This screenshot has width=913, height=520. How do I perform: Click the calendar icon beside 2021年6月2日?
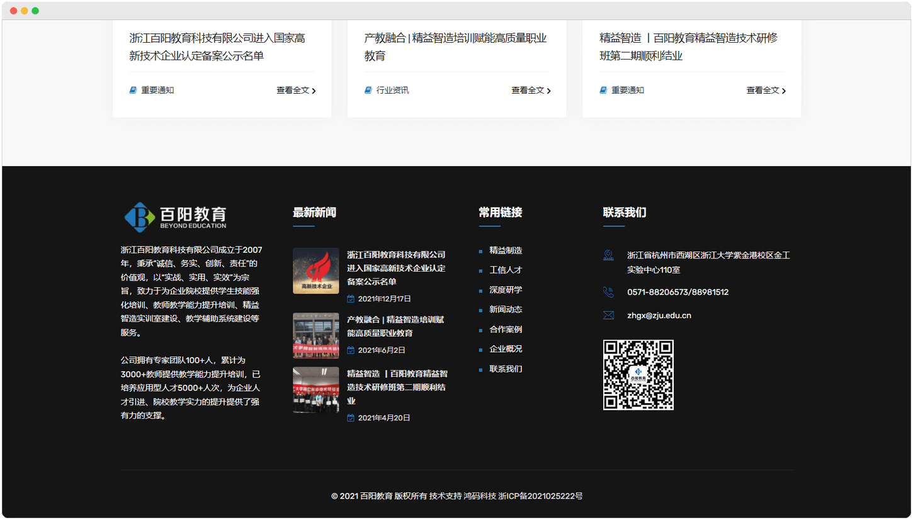pos(351,350)
